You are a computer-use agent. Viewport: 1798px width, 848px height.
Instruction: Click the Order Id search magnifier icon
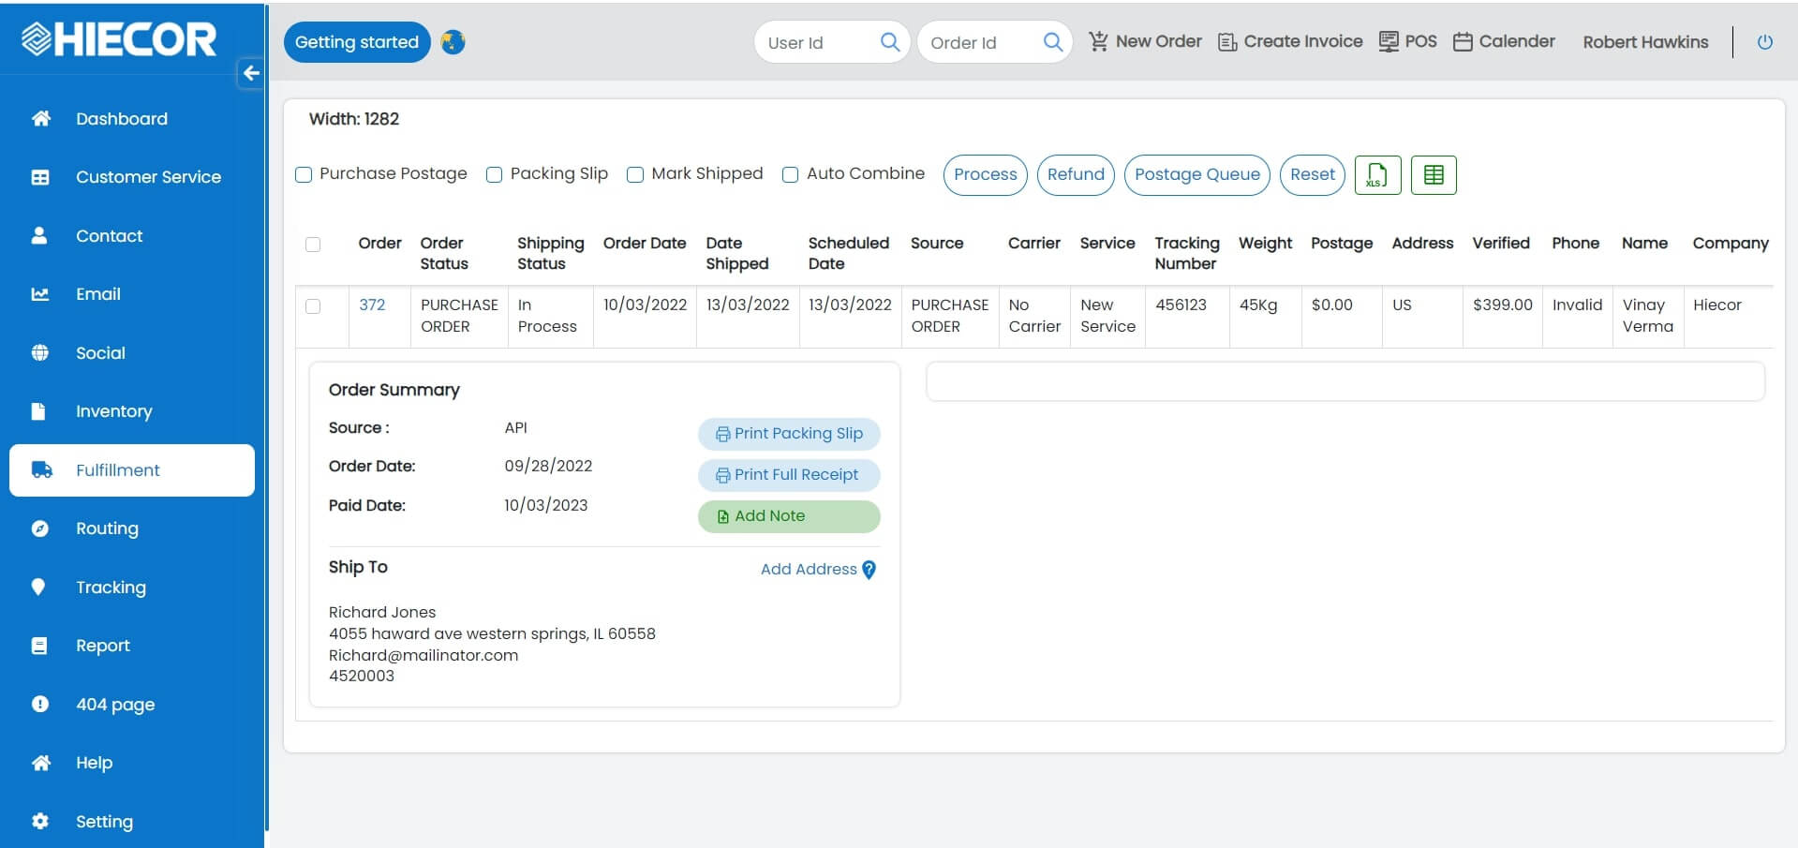[x=1052, y=42]
